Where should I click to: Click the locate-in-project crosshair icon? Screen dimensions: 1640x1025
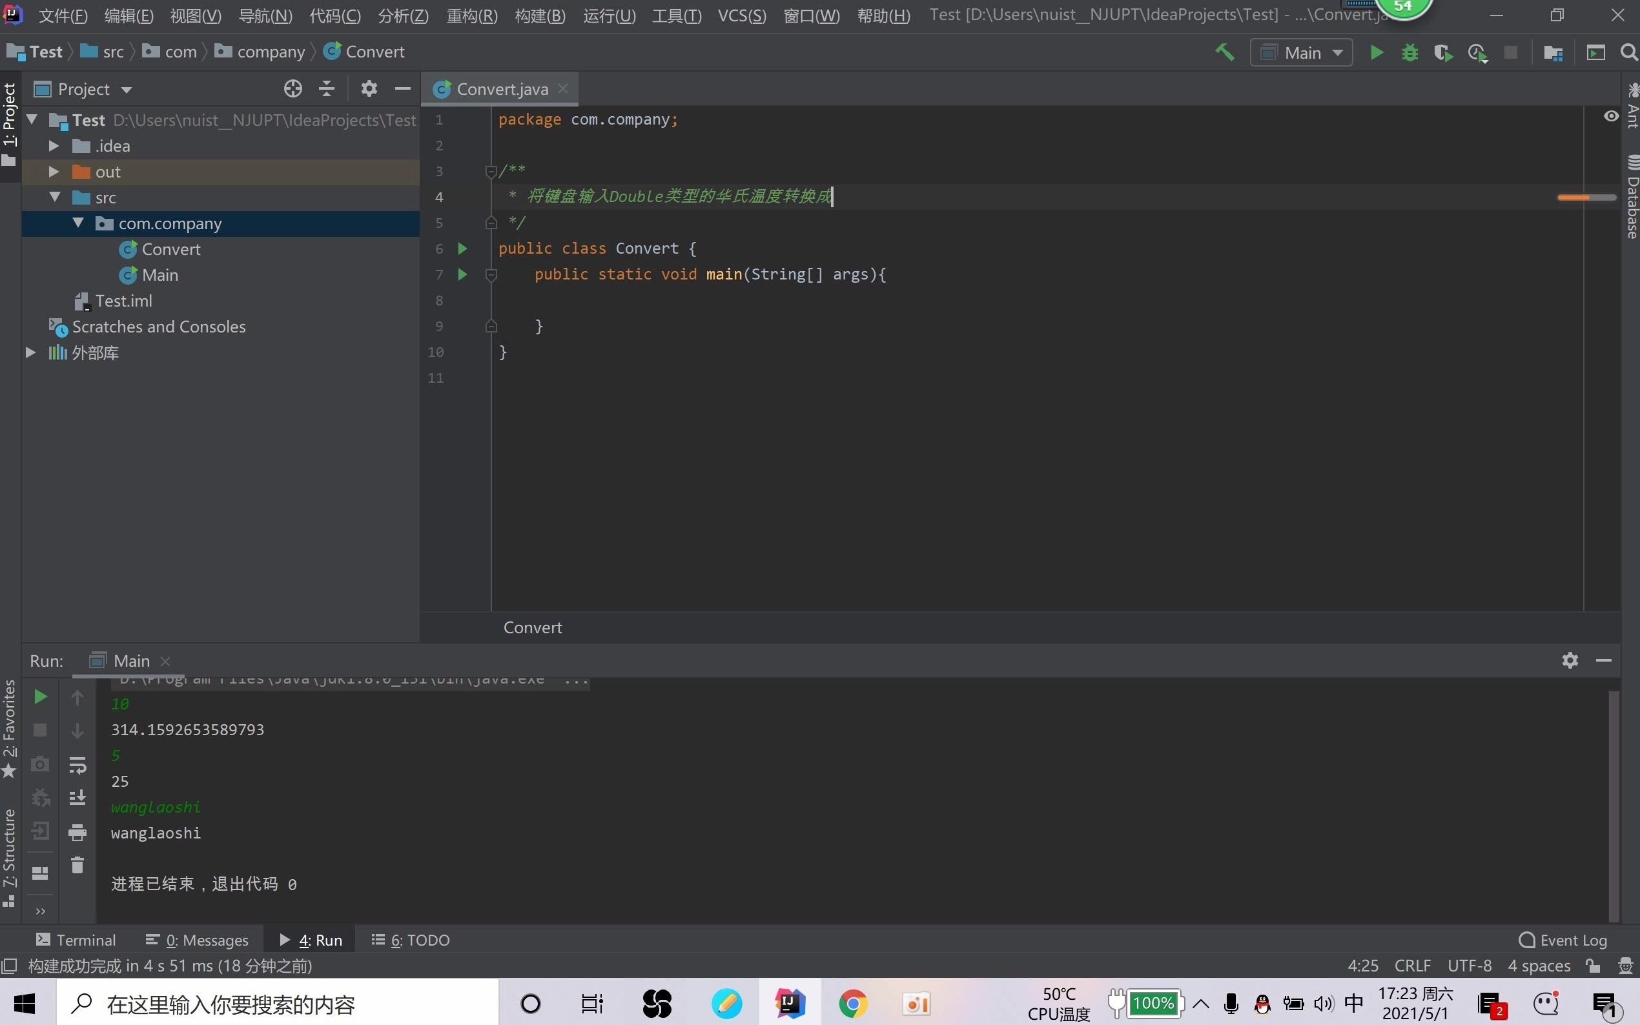pos(293,89)
